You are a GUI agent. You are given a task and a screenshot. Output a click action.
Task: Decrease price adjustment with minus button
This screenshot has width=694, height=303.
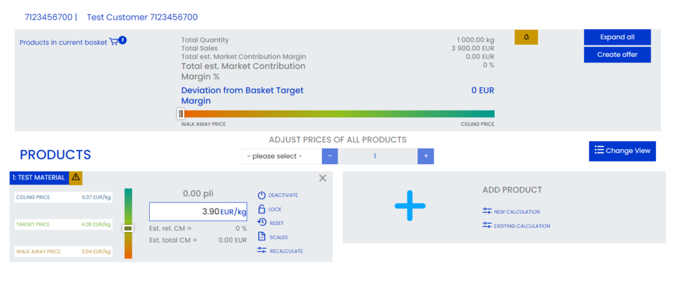330,157
